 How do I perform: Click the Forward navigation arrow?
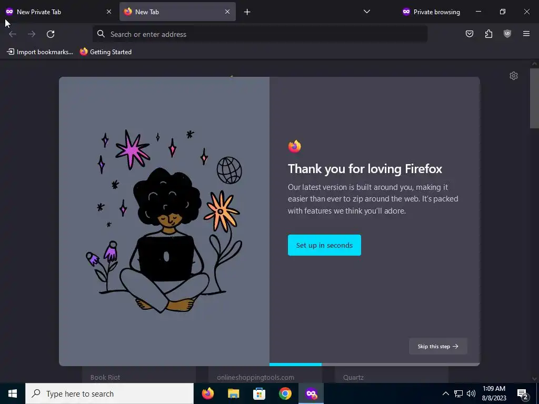(32, 34)
